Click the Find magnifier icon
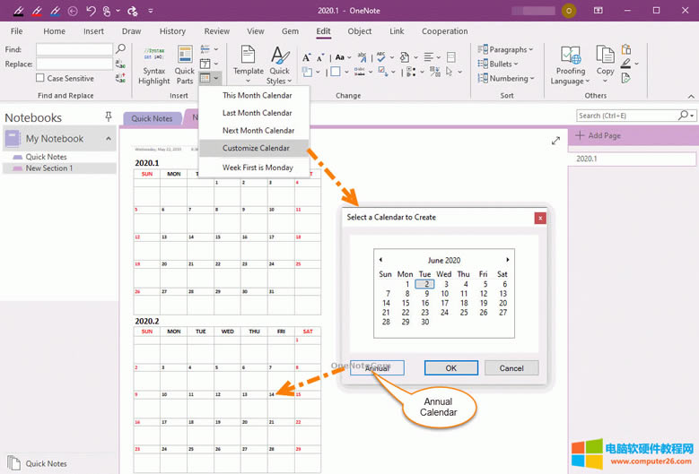Image resolution: width=699 pixels, height=474 pixels. pos(120,49)
